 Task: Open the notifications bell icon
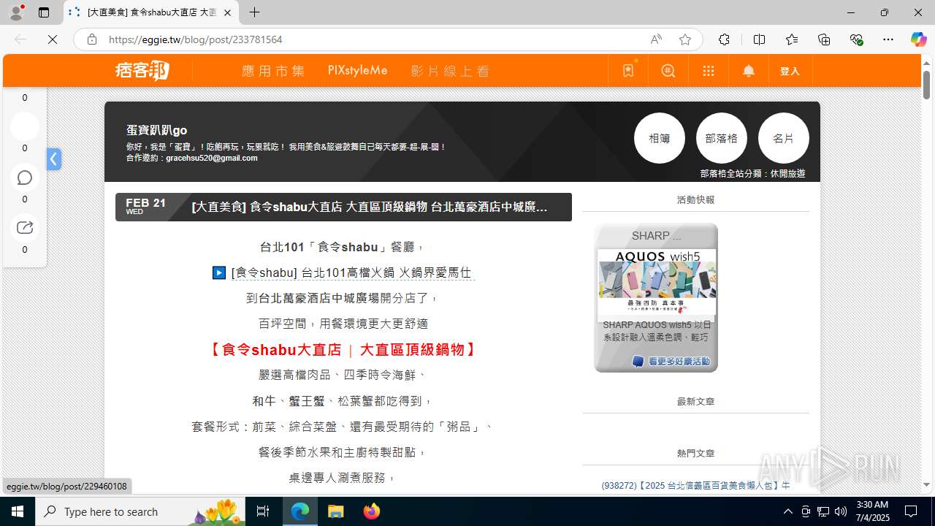(749, 71)
